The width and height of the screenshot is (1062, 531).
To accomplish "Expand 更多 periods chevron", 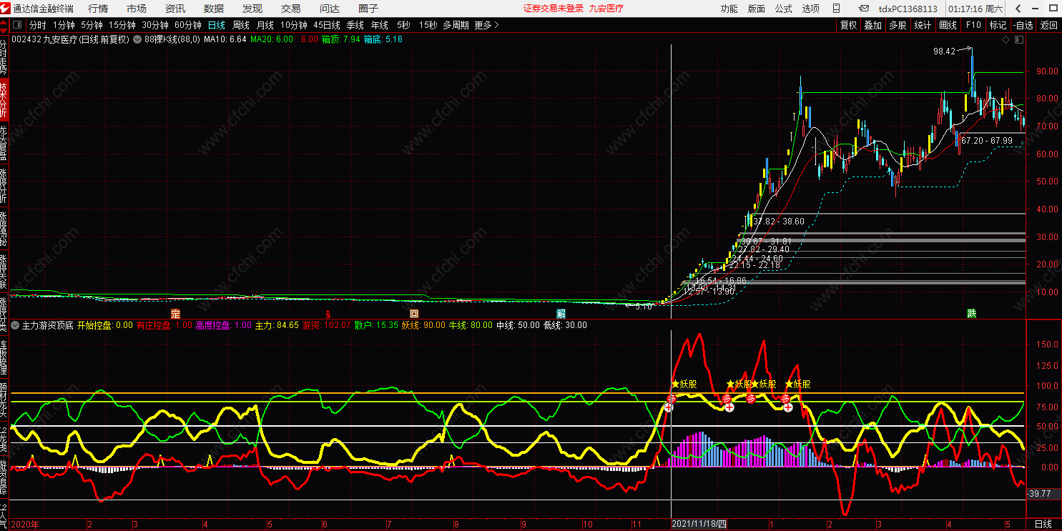I will 497,25.
